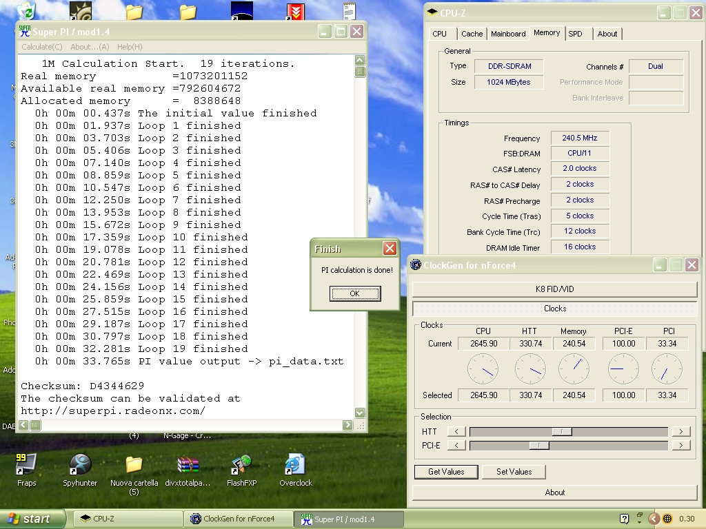Viewport: 706px width, 529px height.
Task: Increase HTT with the right arrow
Action: pyautogui.click(x=680, y=431)
